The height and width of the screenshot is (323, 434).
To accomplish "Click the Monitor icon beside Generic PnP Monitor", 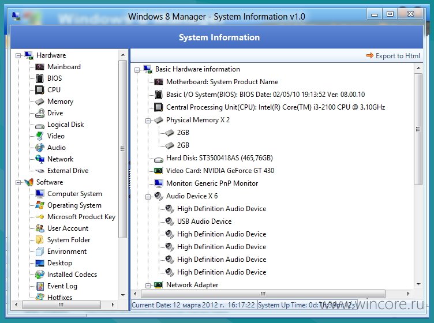I will 158,183.
